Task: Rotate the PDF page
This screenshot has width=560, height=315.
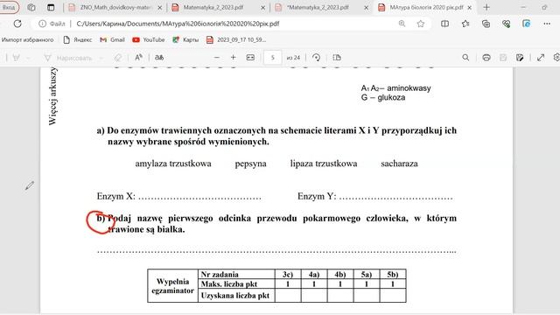Action: pyautogui.click(x=316, y=58)
